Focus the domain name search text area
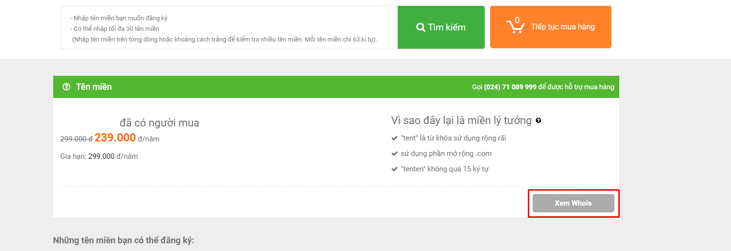This screenshot has height=251, width=731. coord(229,28)
